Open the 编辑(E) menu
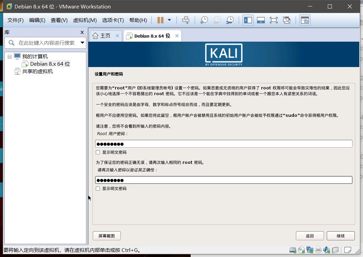Screen dimensions: 363x257 tap(37, 20)
